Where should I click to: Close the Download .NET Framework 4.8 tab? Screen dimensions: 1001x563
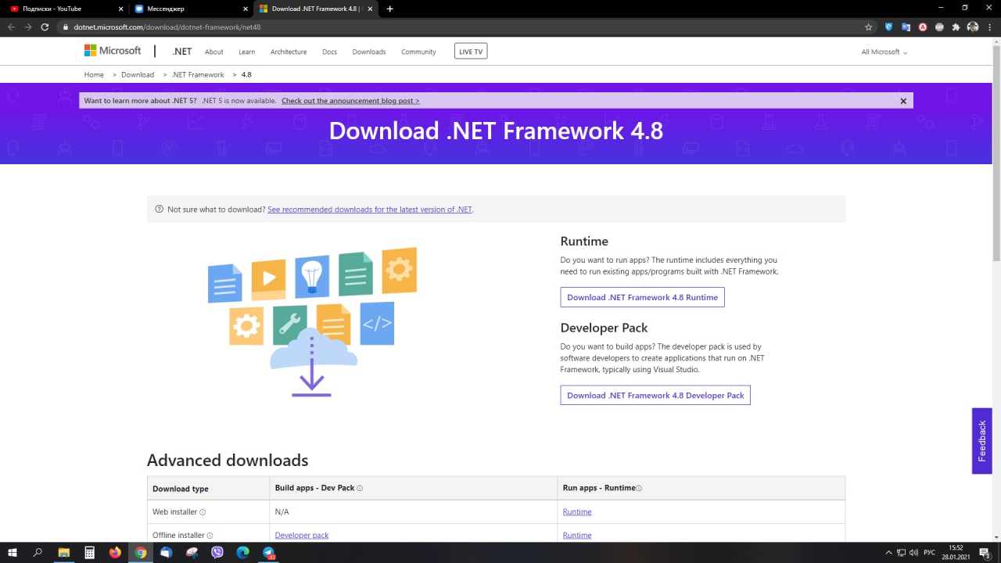370,9
